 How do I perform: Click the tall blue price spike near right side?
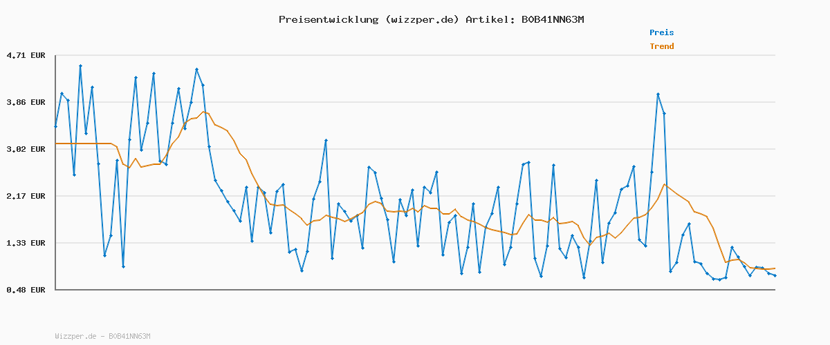point(658,95)
